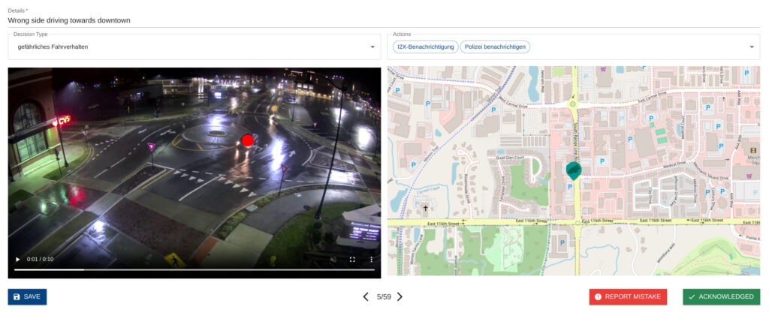Click the roundabout at map top

point(571,104)
